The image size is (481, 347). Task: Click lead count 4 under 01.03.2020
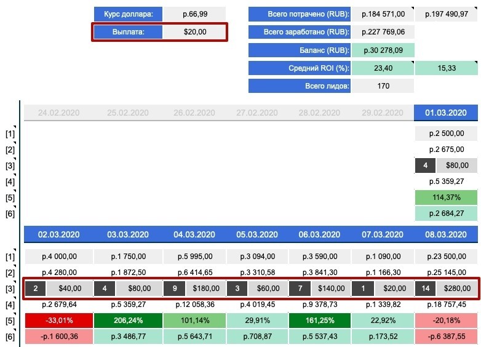(x=425, y=166)
